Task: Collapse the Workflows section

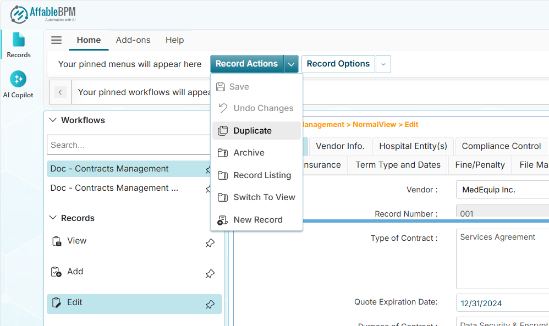Action: coord(53,120)
